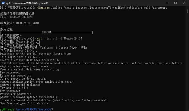Click the "Provisioning the new WSL instance" line
189x111 pixels.
[x=35, y=54]
